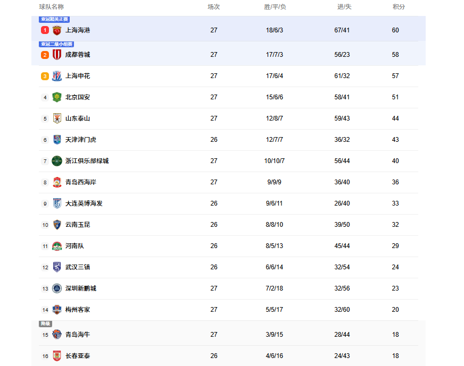Click the 亚冠精英正赛 qualification tag
This screenshot has width=464, height=366.
55,20
